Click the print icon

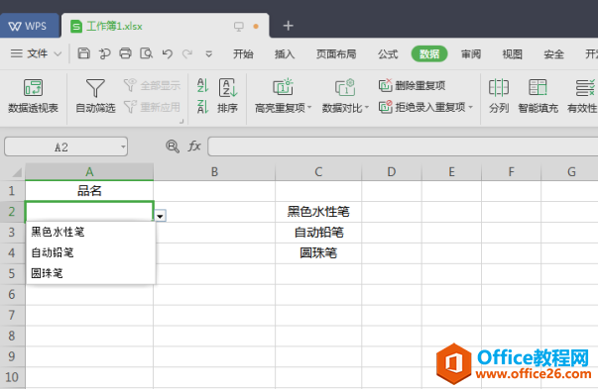click(125, 53)
